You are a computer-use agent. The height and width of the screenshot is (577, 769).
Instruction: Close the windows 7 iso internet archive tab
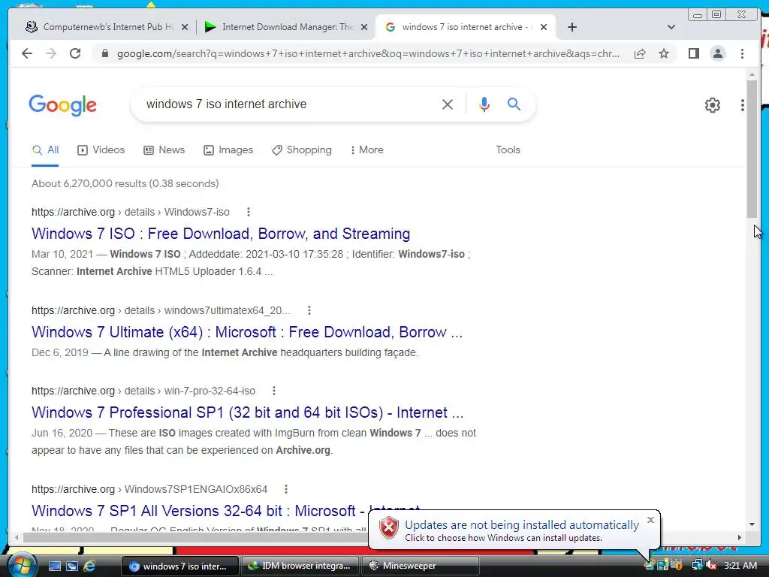544,28
